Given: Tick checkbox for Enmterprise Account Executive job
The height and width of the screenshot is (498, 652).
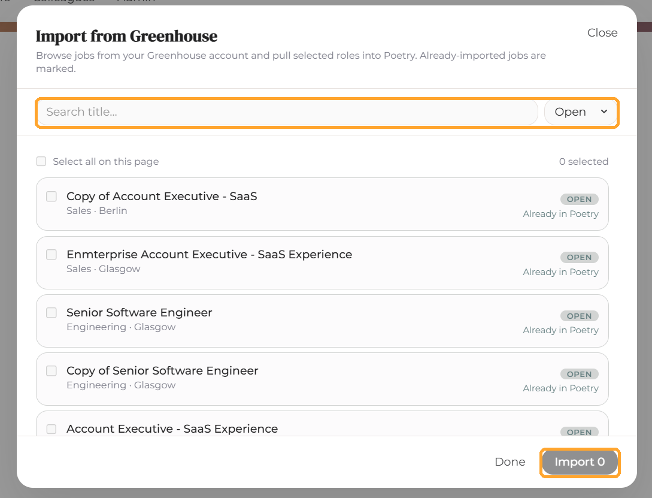Looking at the screenshot, I should [51, 255].
